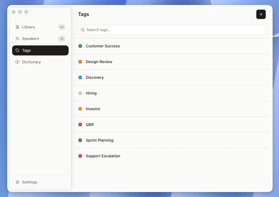Image resolution: width=279 pixels, height=197 pixels.
Task: Click the rust QBR color dot
Action: (80, 125)
